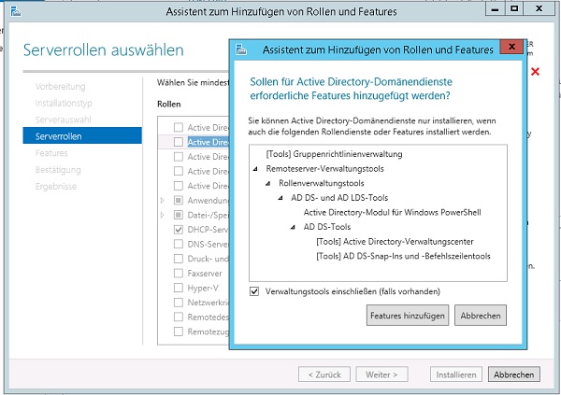Click the Installieren button

[456, 374]
